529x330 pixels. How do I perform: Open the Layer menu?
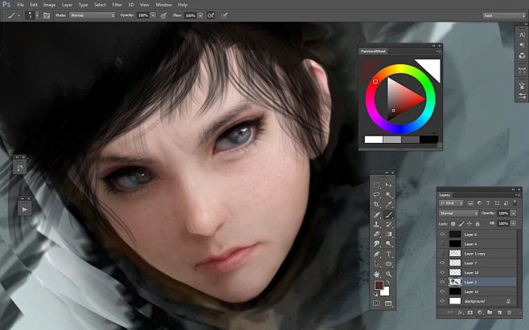click(x=68, y=5)
